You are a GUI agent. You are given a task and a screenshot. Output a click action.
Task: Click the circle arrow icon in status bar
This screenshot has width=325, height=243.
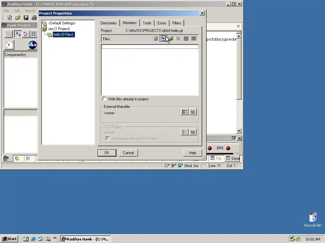(x=167, y=165)
